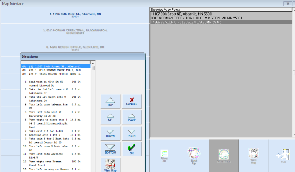Click the DOWN arrow button

click(x=110, y=133)
